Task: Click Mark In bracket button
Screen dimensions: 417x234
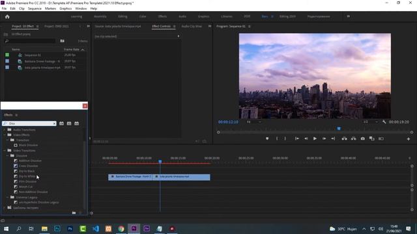Action: [x=277, y=138]
